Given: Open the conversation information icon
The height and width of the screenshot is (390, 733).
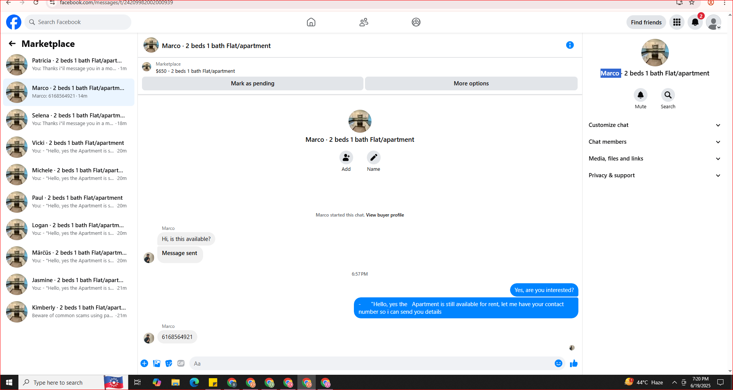Looking at the screenshot, I should pyautogui.click(x=570, y=45).
